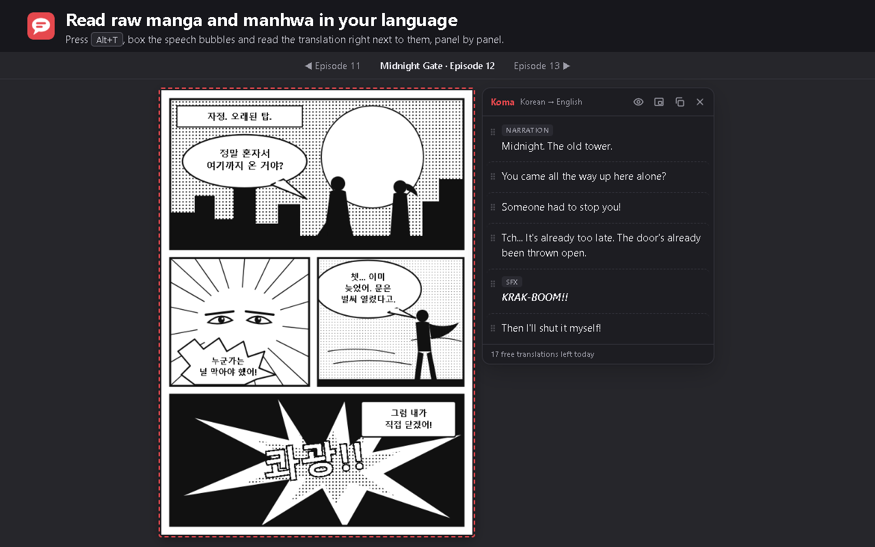Click drag handle next to 'You came all the way'
This screenshot has height=547, width=875.
(493, 176)
